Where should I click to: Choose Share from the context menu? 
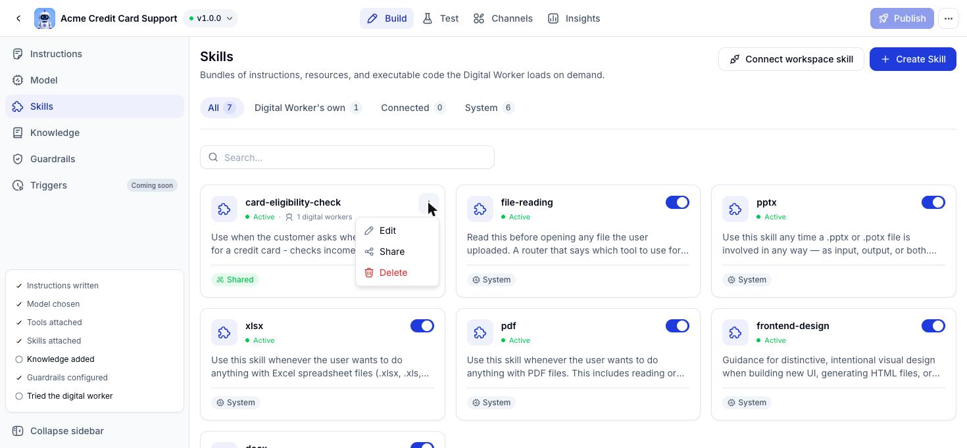click(x=397, y=252)
